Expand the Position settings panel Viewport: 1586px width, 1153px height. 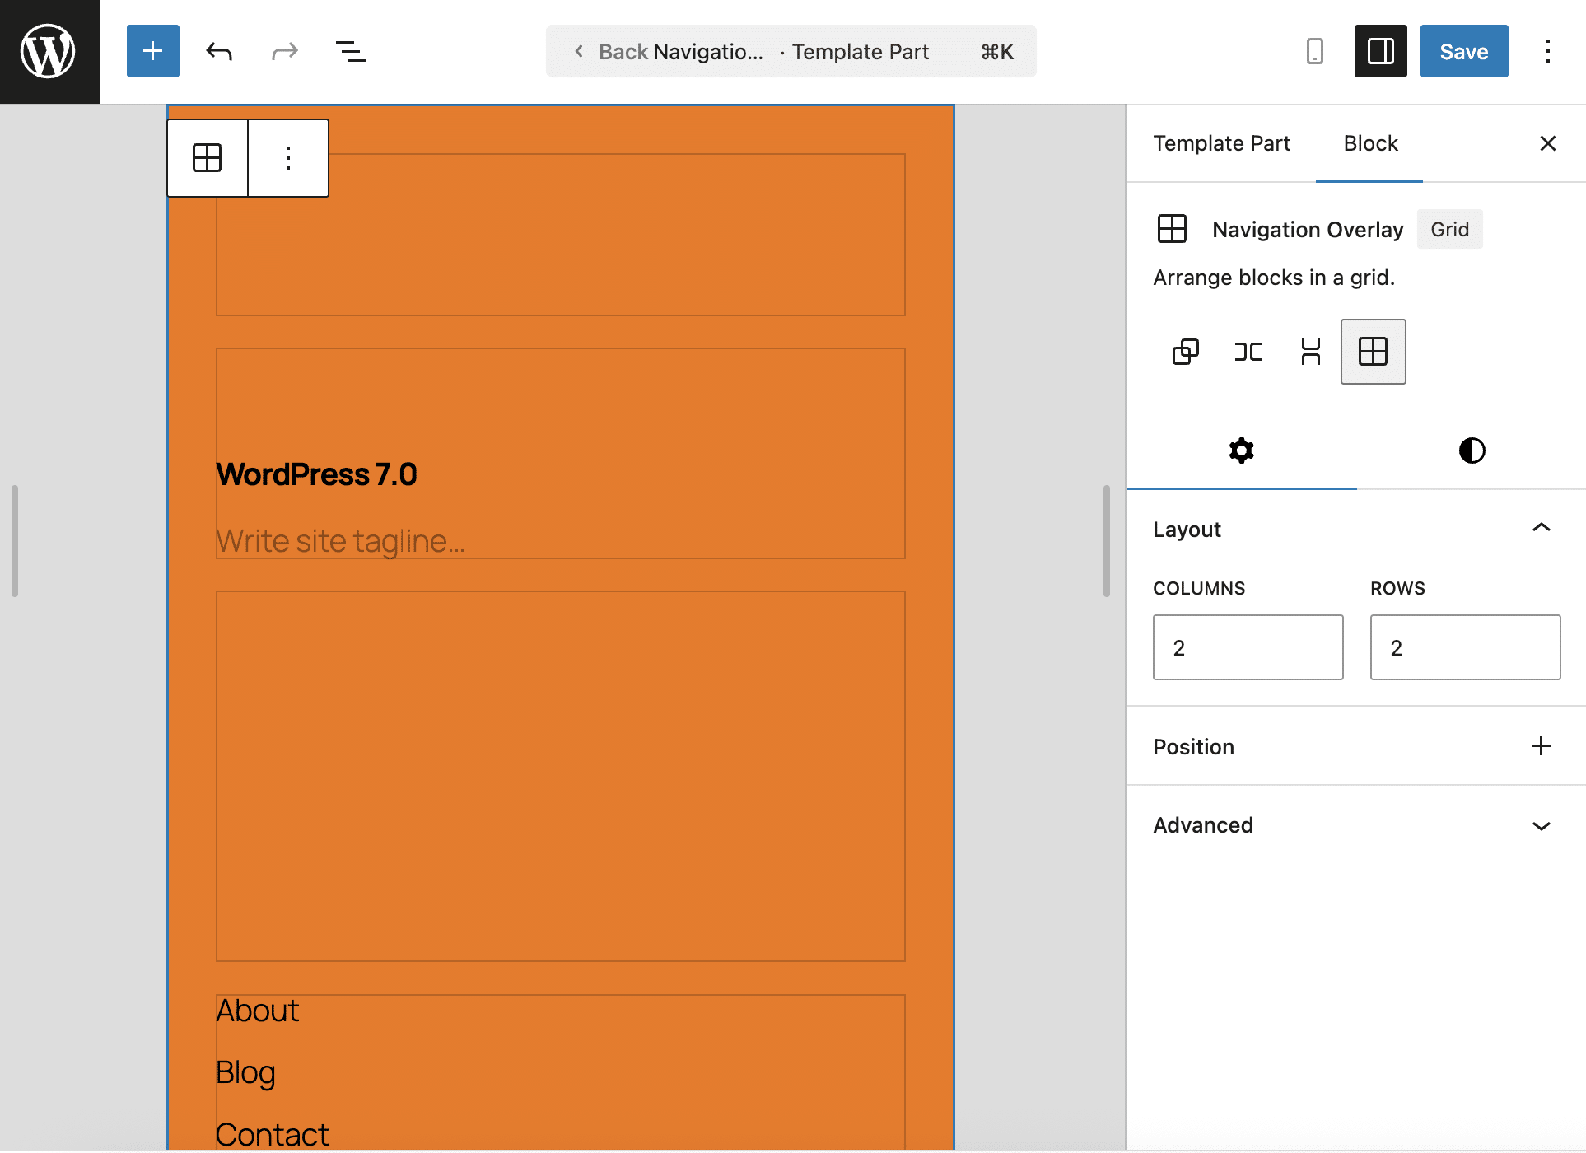click(1541, 745)
